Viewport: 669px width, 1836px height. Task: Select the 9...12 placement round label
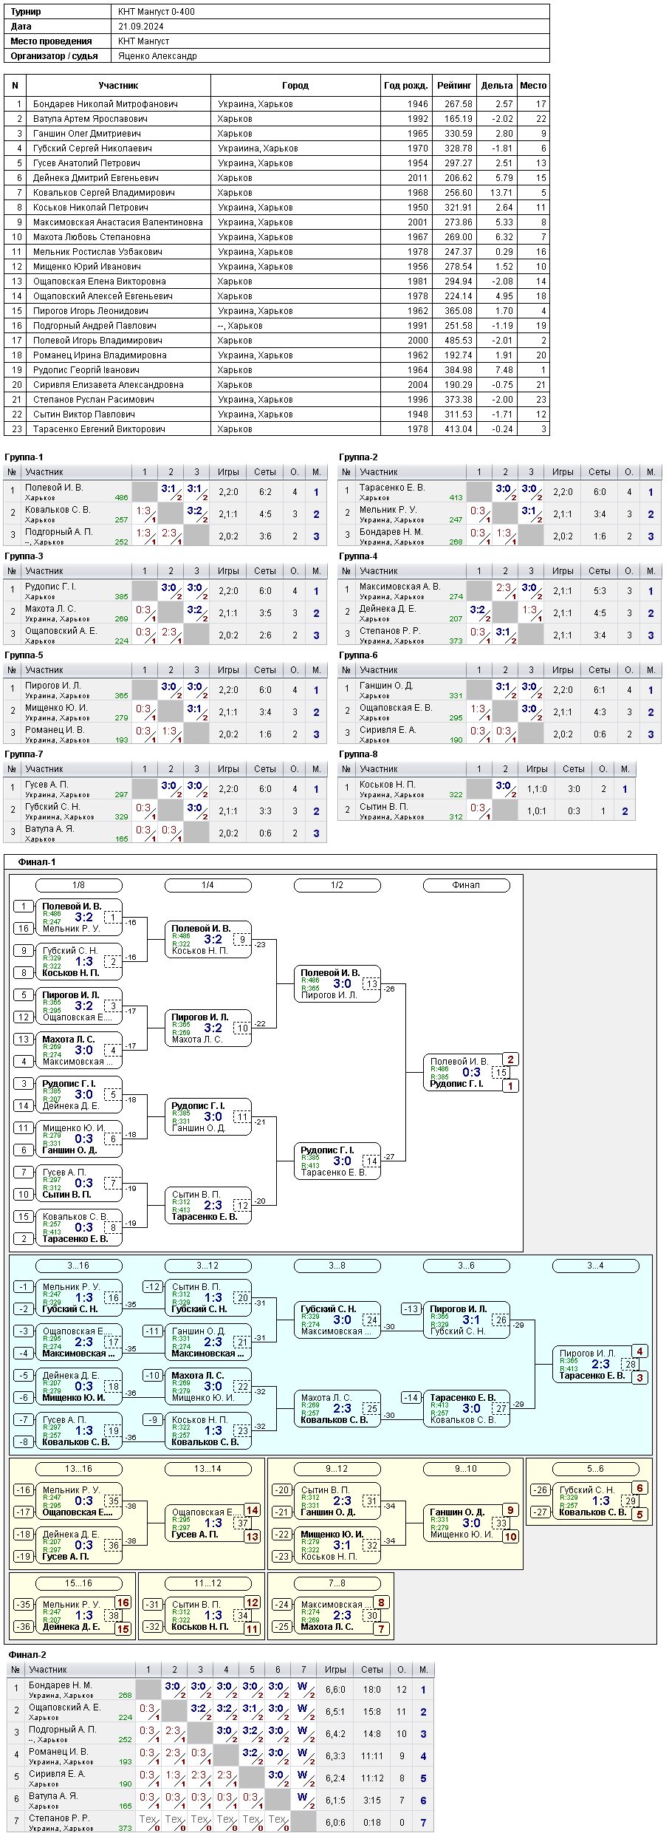click(x=337, y=1469)
